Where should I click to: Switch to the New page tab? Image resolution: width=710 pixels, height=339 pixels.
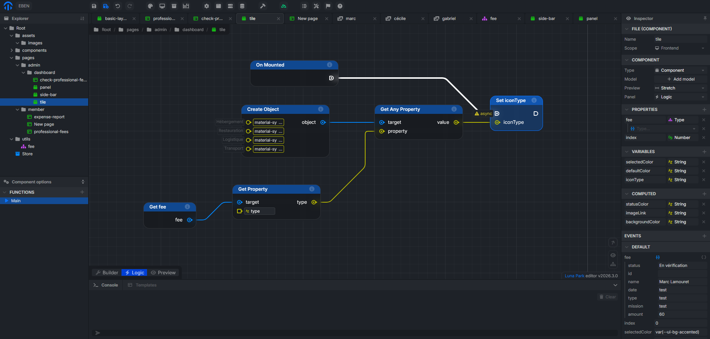(x=307, y=18)
